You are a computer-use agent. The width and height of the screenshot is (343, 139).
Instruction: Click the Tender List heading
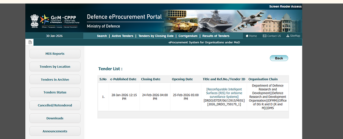(110, 69)
